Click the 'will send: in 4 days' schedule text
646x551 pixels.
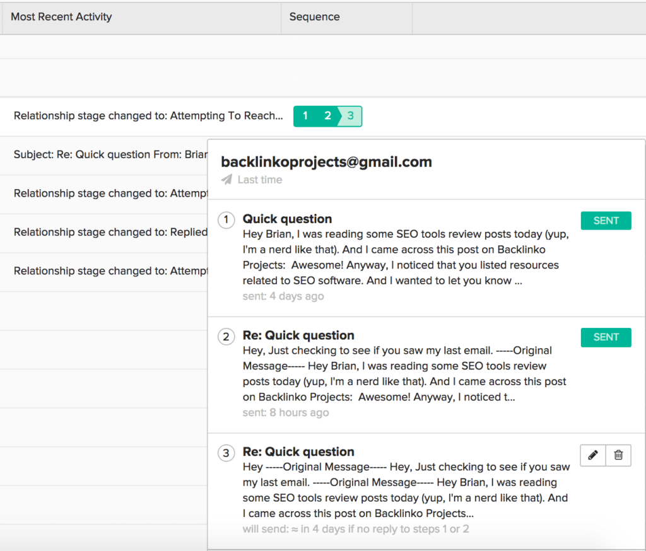(355, 529)
